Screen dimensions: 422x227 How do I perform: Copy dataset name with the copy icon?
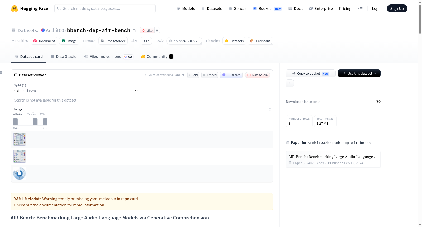(x=134, y=30)
